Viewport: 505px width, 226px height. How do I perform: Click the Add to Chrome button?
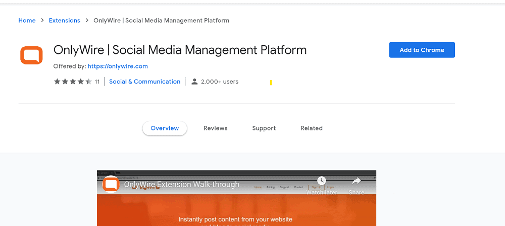[x=422, y=50]
